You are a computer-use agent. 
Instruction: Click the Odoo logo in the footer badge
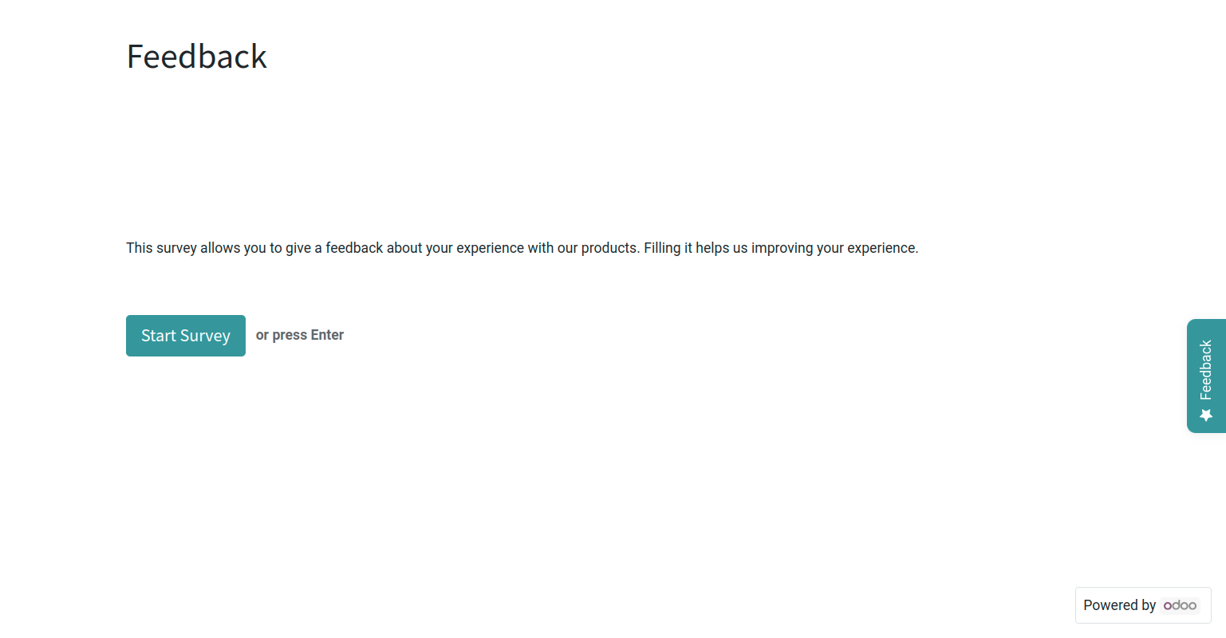click(1180, 605)
